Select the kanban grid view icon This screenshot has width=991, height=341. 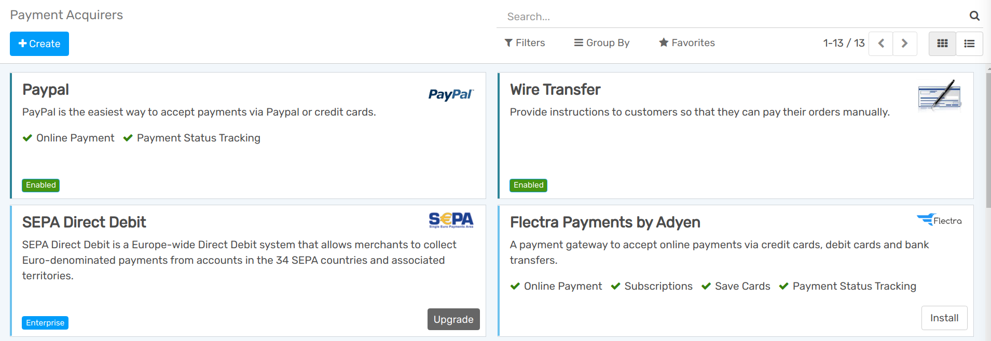[x=942, y=44]
